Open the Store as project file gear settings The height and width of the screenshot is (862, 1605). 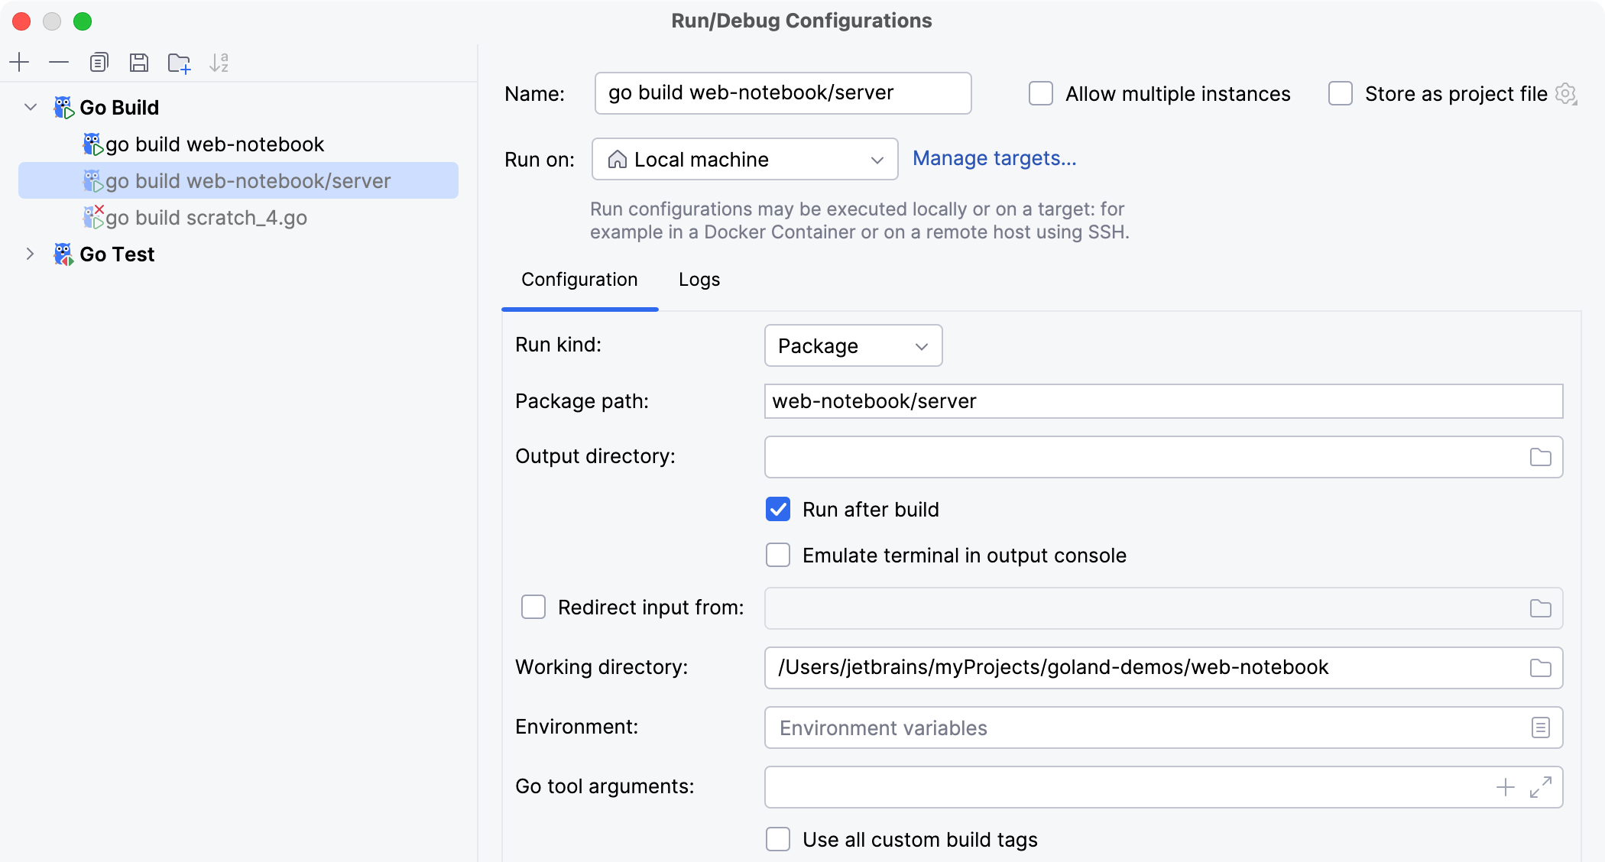coord(1566,94)
